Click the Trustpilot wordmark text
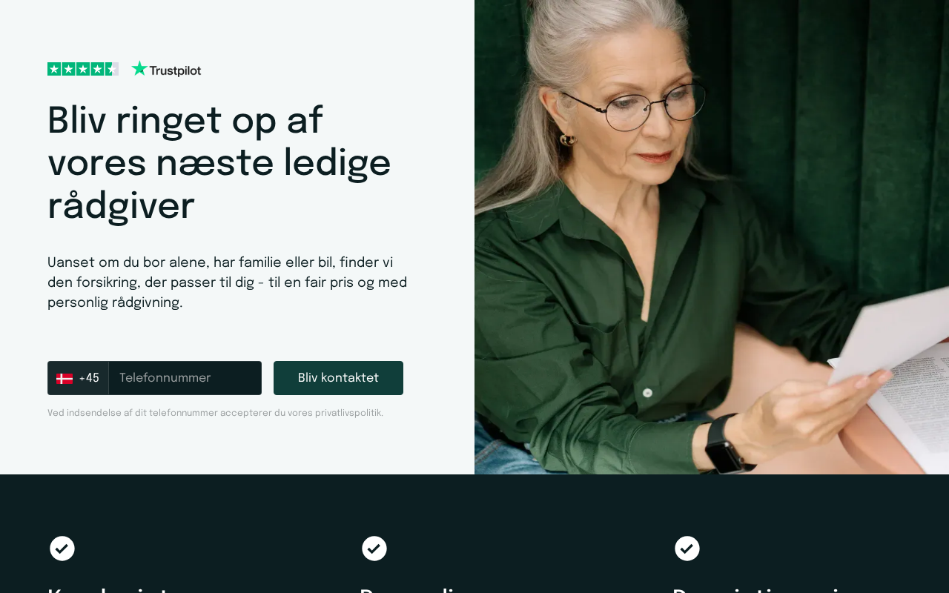Image resolution: width=949 pixels, height=593 pixels. pyautogui.click(x=176, y=70)
